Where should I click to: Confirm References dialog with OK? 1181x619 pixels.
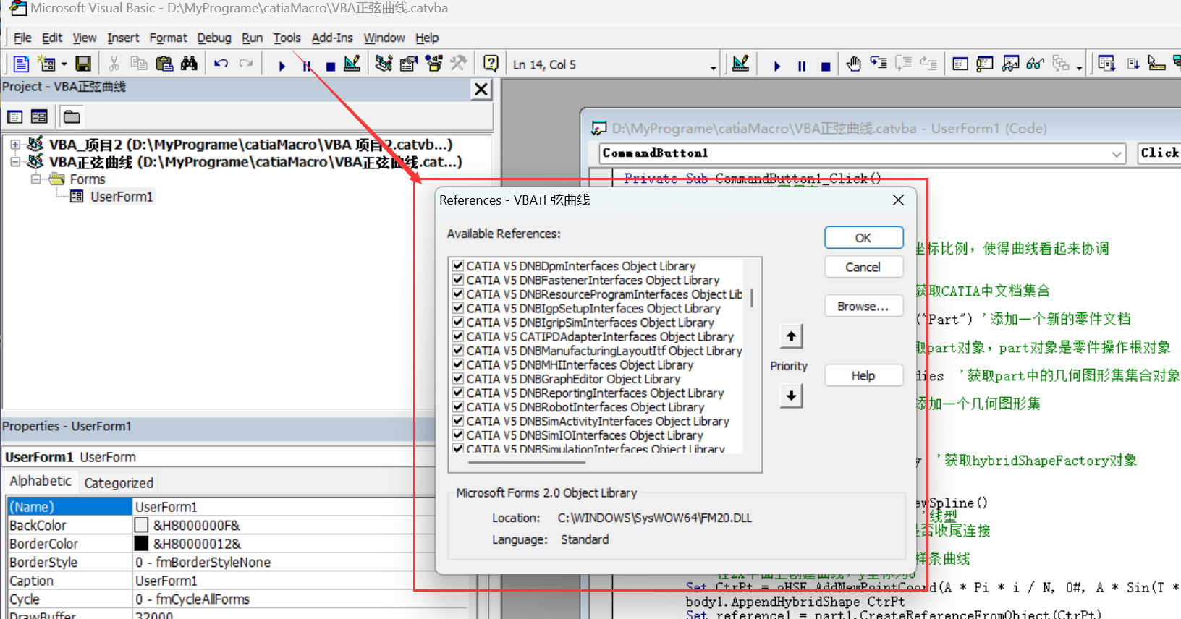pos(863,238)
